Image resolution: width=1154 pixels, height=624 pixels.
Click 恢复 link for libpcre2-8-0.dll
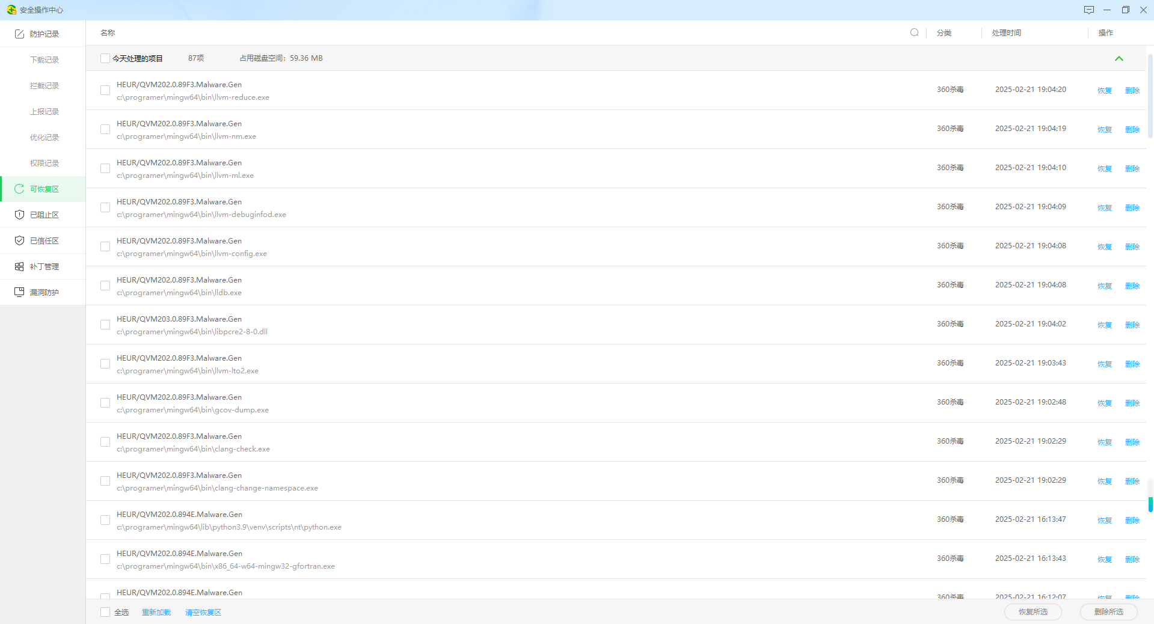click(x=1104, y=325)
